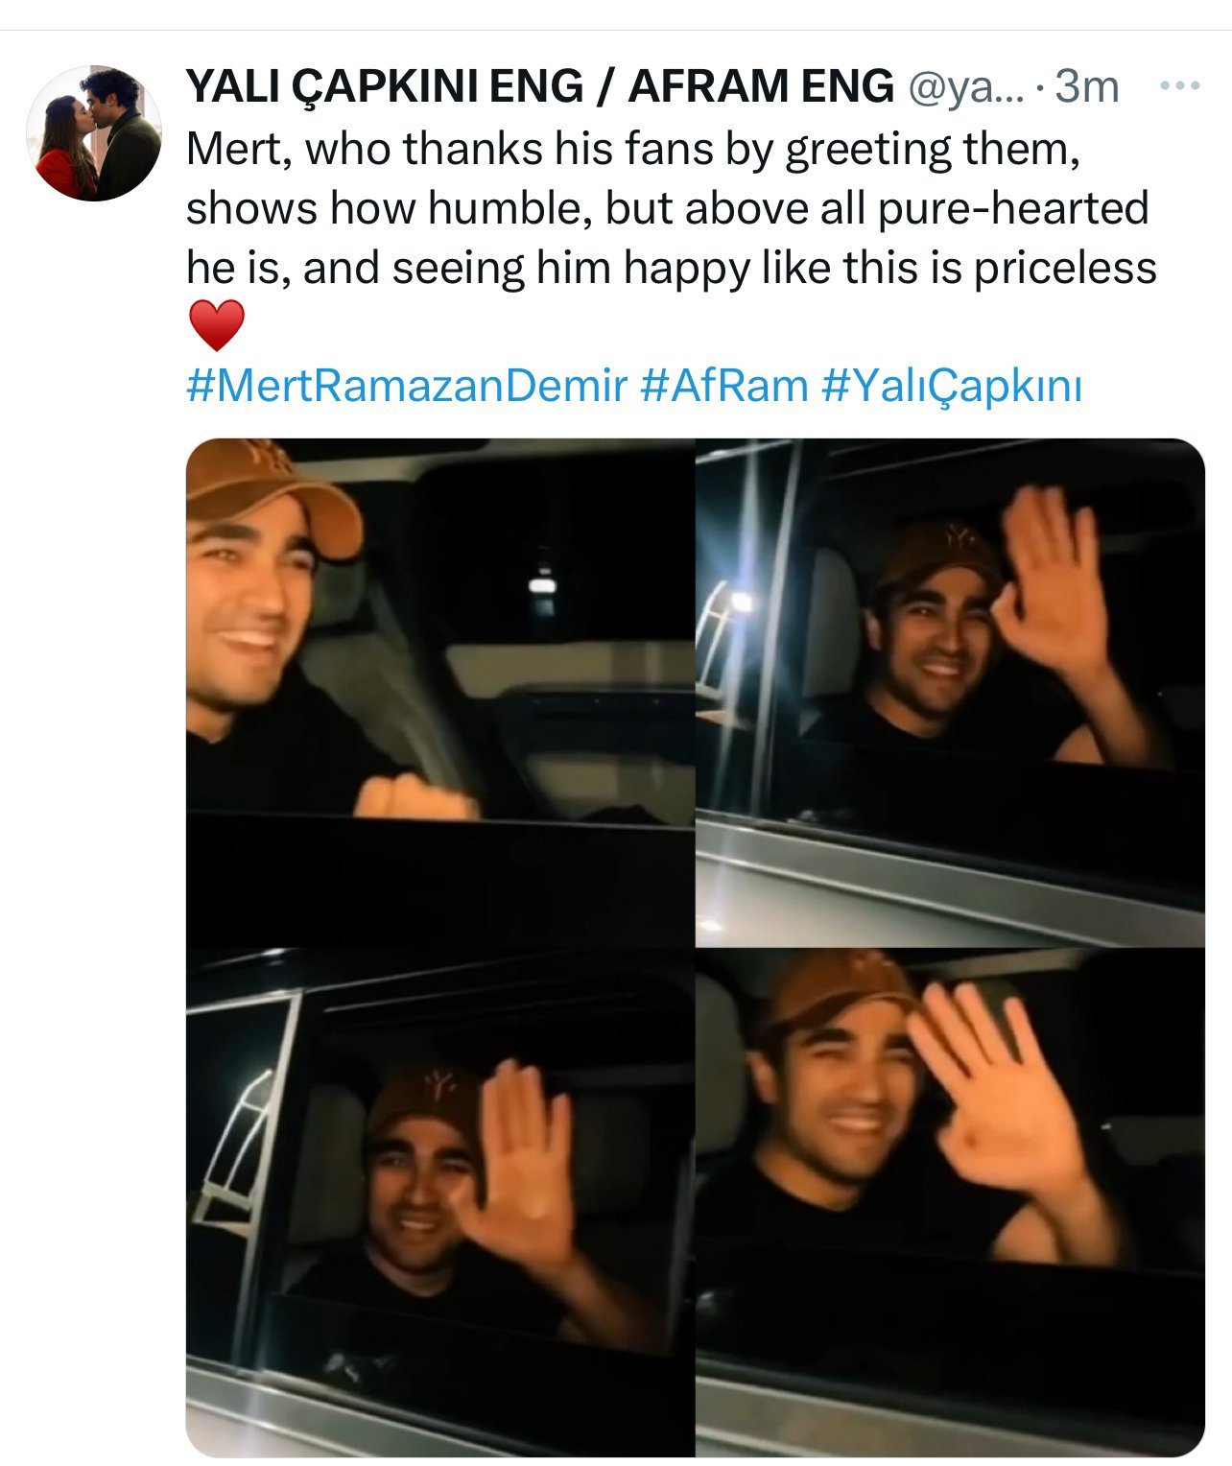Viewport: 1232px width, 1466px height.
Task: Open the three-dot more options menu
Action: point(1179,86)
